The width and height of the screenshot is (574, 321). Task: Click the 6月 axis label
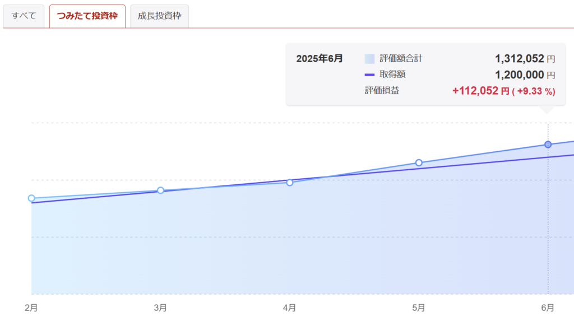(x=548, y=308)
